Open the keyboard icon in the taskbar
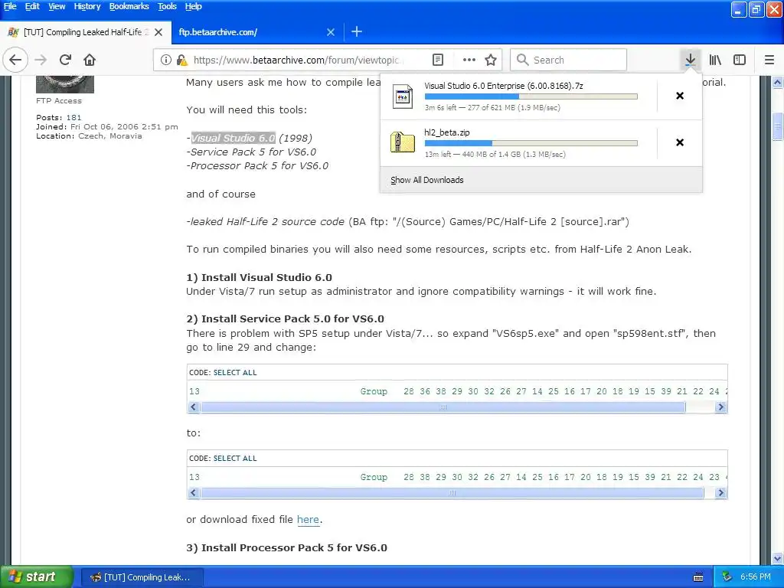This screenshot has height=588, width=784. point(698,577)
